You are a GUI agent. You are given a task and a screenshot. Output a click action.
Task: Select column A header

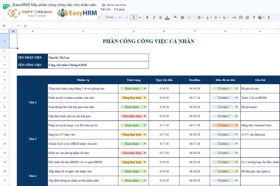point(13,31)
